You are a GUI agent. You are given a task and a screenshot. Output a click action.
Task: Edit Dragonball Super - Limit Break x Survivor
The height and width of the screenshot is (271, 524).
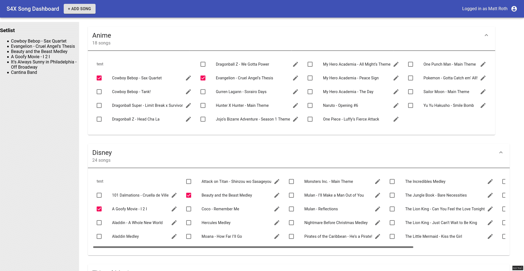tap(188, 105)
